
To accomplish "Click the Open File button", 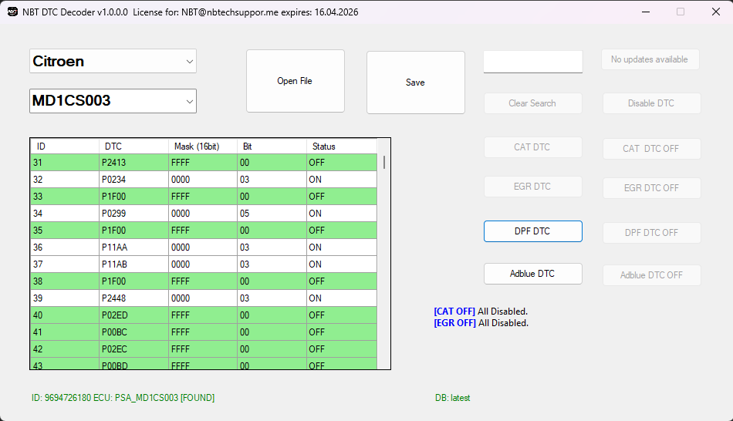I will click(x=295, y=81).
